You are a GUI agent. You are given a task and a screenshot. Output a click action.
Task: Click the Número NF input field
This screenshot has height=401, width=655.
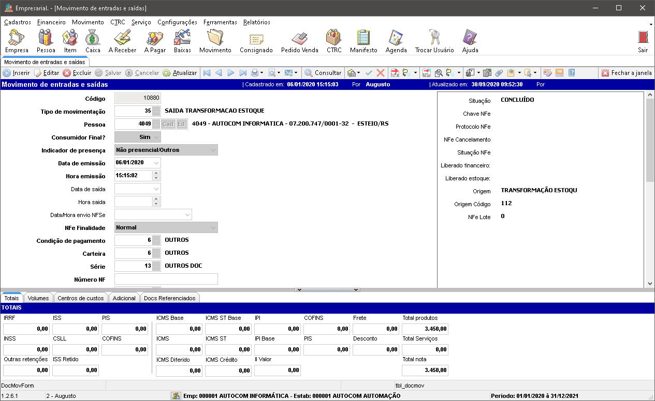[x=166, y=280]
